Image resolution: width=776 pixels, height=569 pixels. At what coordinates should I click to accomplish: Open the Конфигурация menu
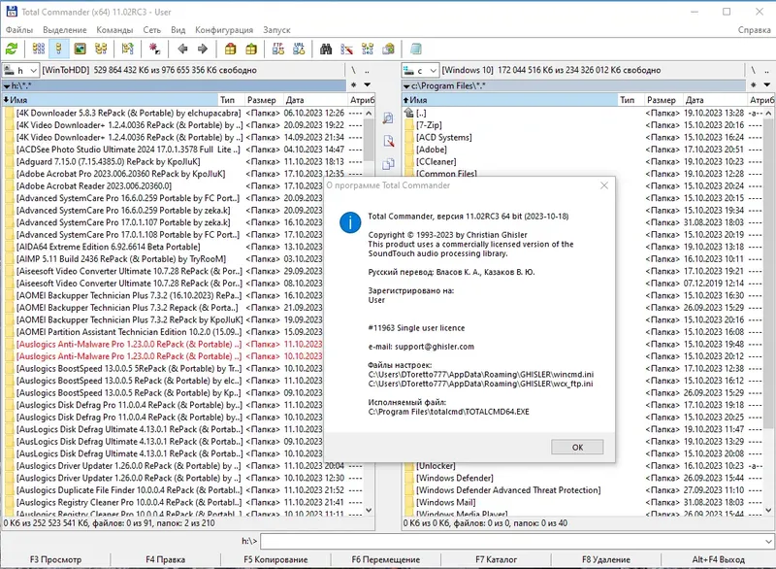(x=224, y=30)
